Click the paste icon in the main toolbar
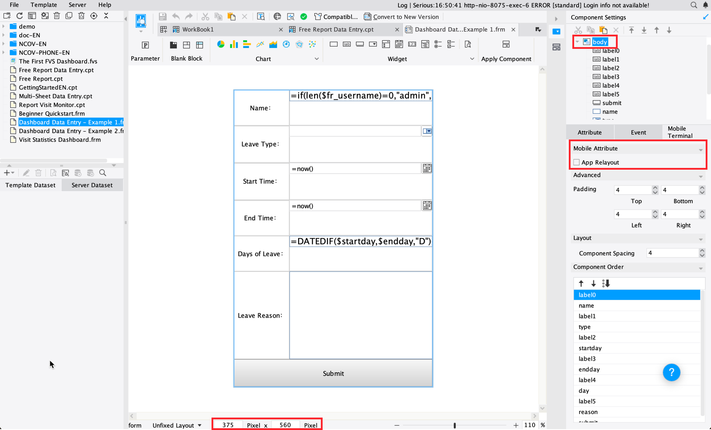Viewport: 711px width, 430px height. tap(232, 16)
